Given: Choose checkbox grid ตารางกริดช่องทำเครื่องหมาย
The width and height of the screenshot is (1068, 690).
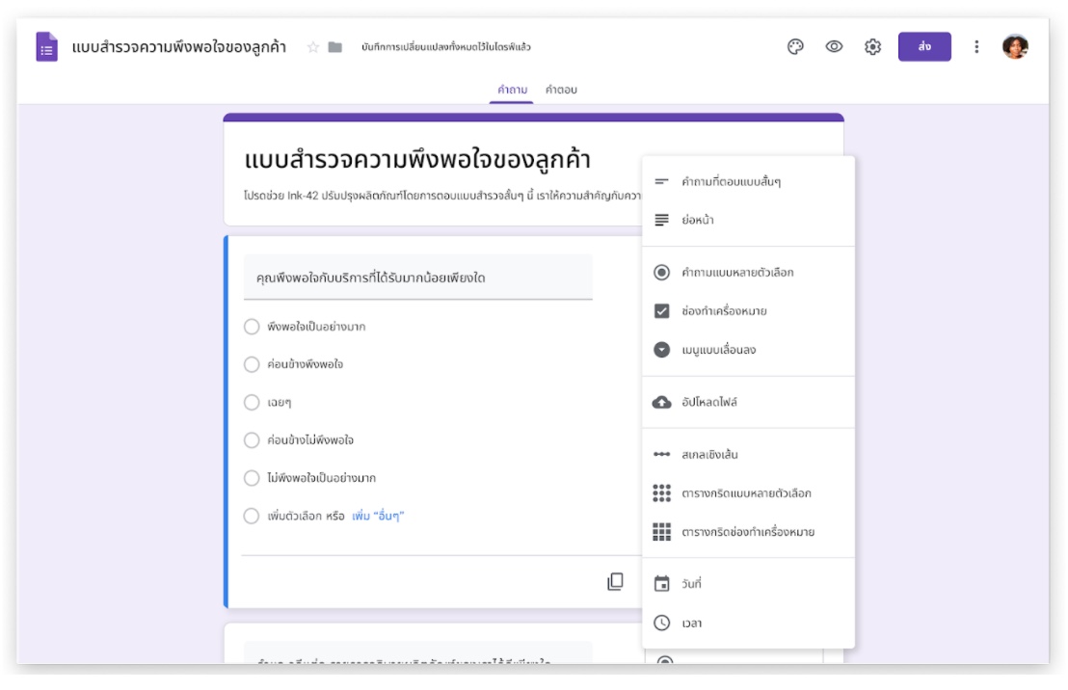Looking at the screenshot, I should (748, 532).
